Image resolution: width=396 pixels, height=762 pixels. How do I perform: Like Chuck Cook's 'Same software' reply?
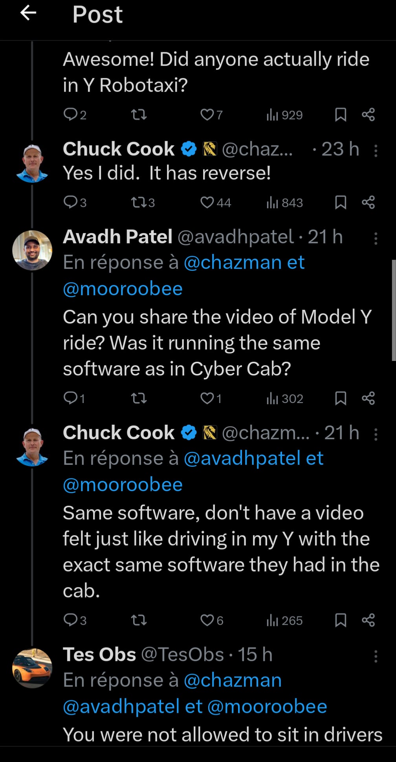click(x=207, y=621)
